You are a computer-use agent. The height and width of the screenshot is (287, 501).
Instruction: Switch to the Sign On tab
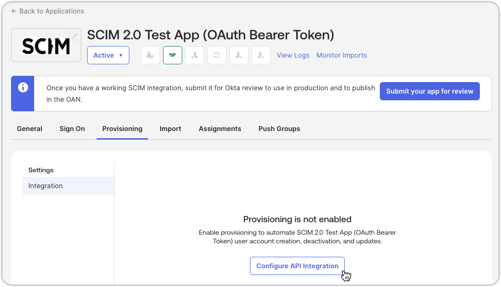click(72, 129)
